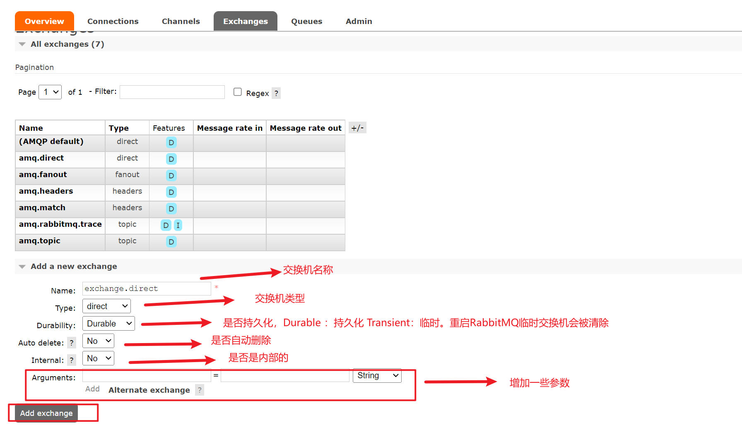Click the Add exchange button
The image size is (742, 425).
pyautogui.click(x=46, y=413)
